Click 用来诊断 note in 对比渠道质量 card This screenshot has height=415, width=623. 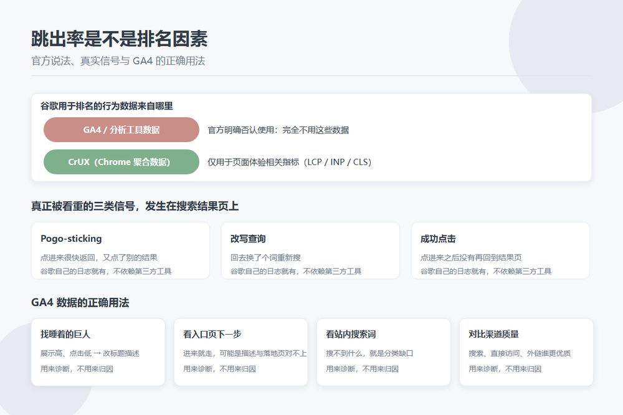coord(505,369)
